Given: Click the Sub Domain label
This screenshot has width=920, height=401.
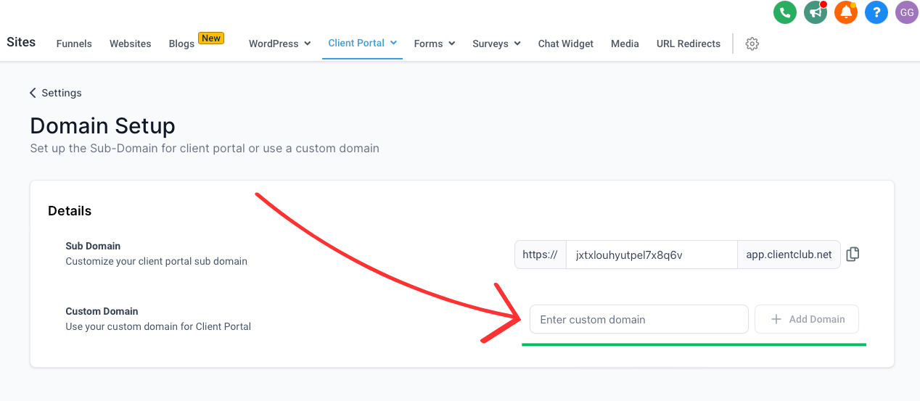Looking at the screenshot, I should pyautogui.click(x=93, y=246).
